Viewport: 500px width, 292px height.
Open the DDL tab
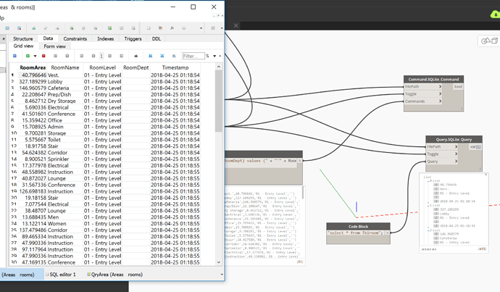click(157, 38)
